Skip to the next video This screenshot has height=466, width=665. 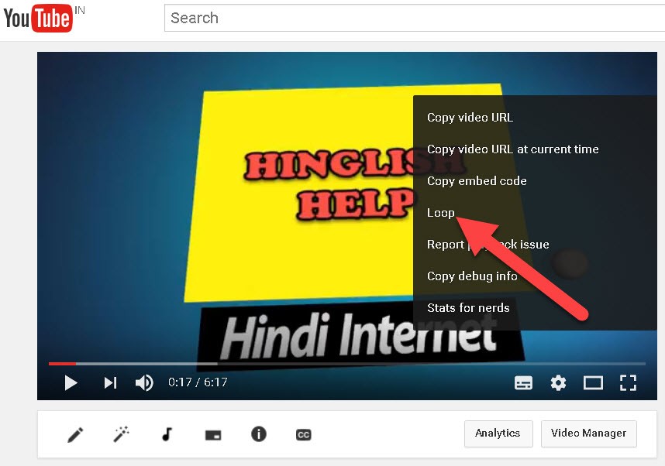[110, 382]
